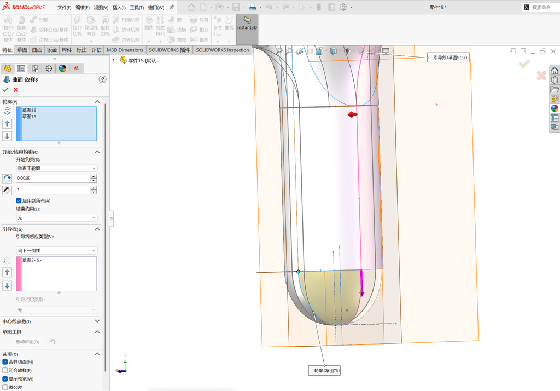Cancel the loft with red X in panel
This screenshot has width=560, height=391.
[x=16, y=90]
